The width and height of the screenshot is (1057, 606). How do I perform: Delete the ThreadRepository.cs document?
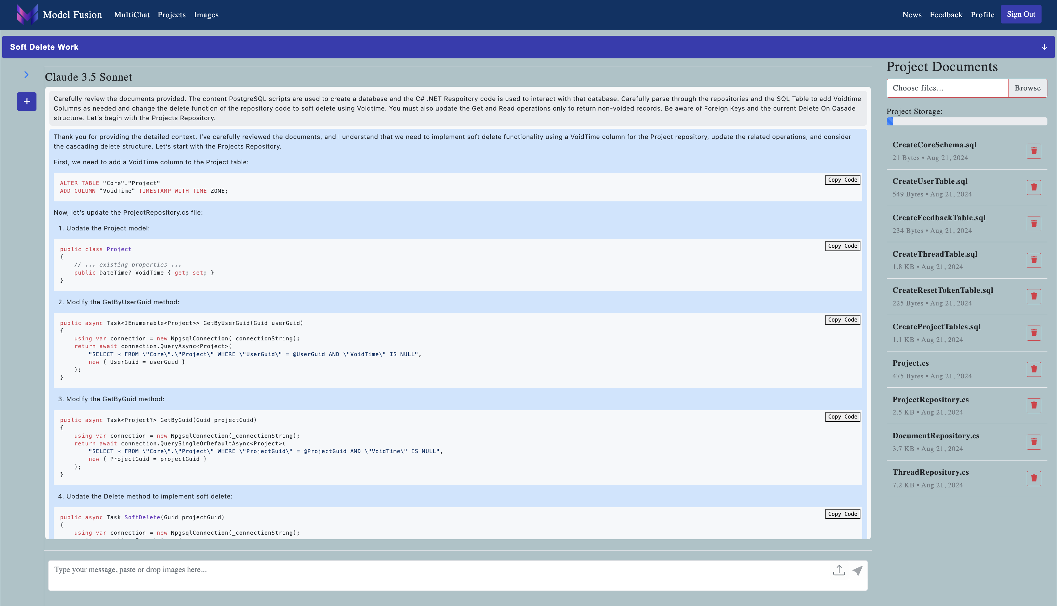point(1034,478)
